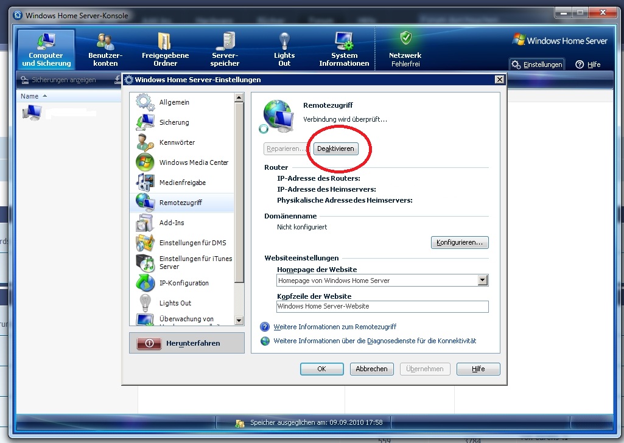
Task: Select Lights Out bulb icon in settings list
Action: 145,303
